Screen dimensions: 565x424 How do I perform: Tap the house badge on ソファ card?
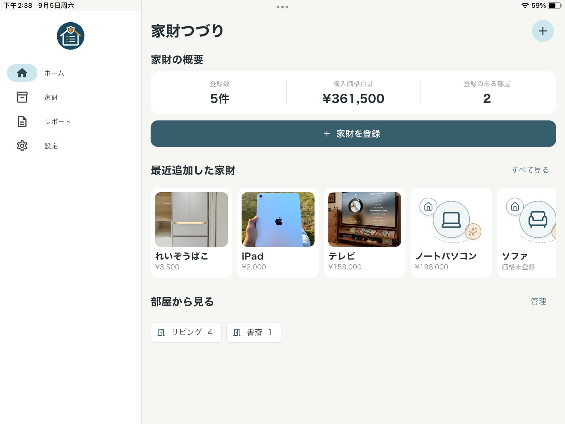(x=515, y=207)
